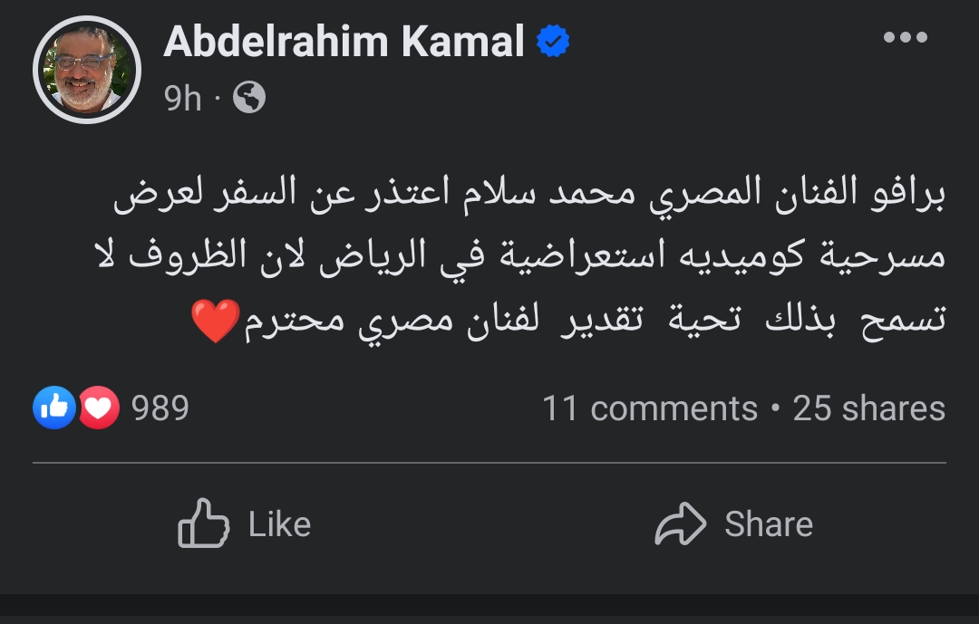This screenshot has height=624, width=979.
Task: Open the Abdelrahim Kamal profile name link
Action: click(x=344, y=42)
